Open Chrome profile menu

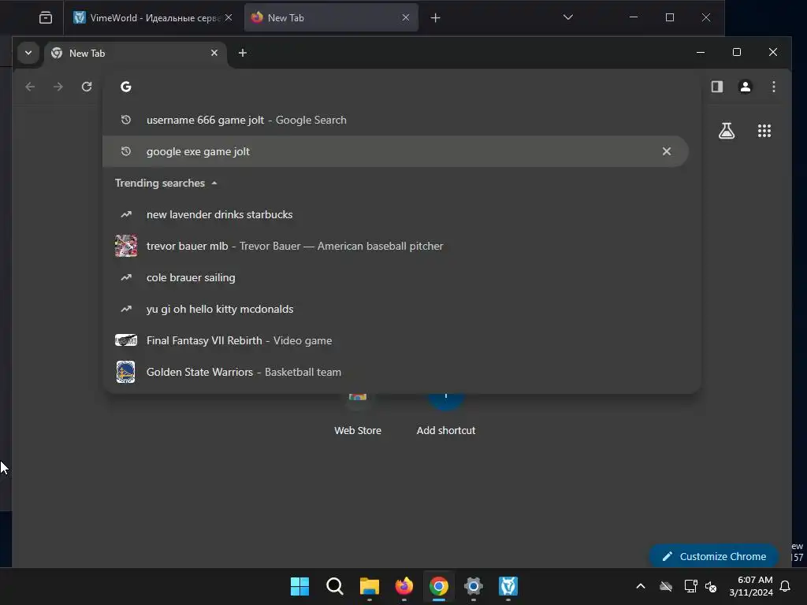click(x=746, y=87)
